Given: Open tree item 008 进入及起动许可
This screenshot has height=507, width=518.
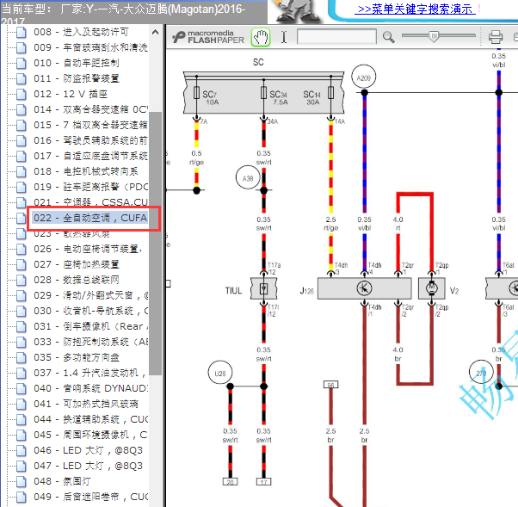Looking at the screenshot, I should (x=81, y=32).
